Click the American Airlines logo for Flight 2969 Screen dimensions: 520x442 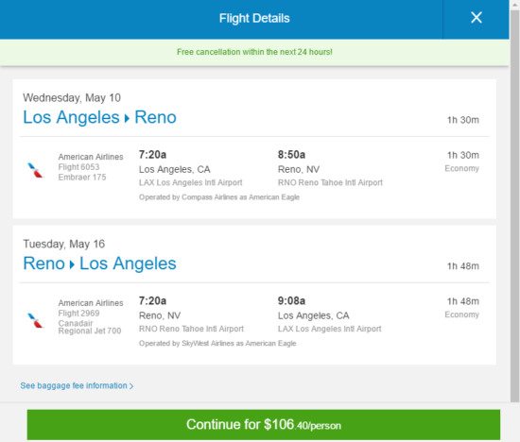[36, 320]
